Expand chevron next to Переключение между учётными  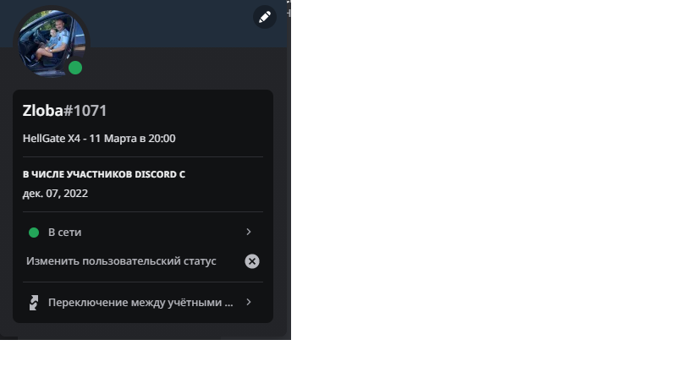249,302
